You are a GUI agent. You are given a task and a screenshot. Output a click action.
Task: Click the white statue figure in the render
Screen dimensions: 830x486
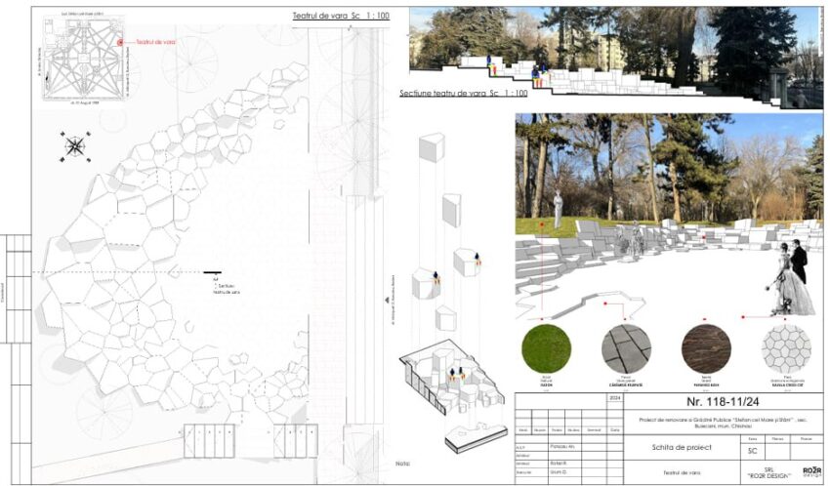click(x=558, y=210)
